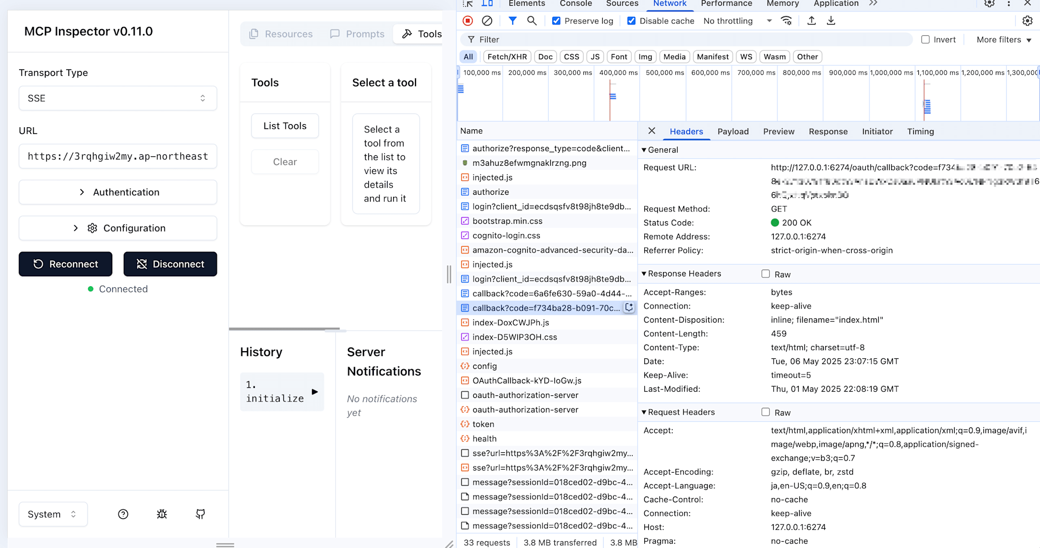Select the JS filter chip

[595, 57]
